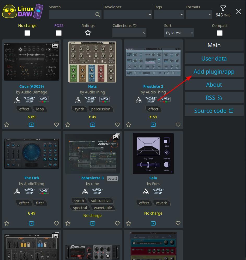Toggle the Ratings star filter
The image size is (246, 260).
coord(88,33)
